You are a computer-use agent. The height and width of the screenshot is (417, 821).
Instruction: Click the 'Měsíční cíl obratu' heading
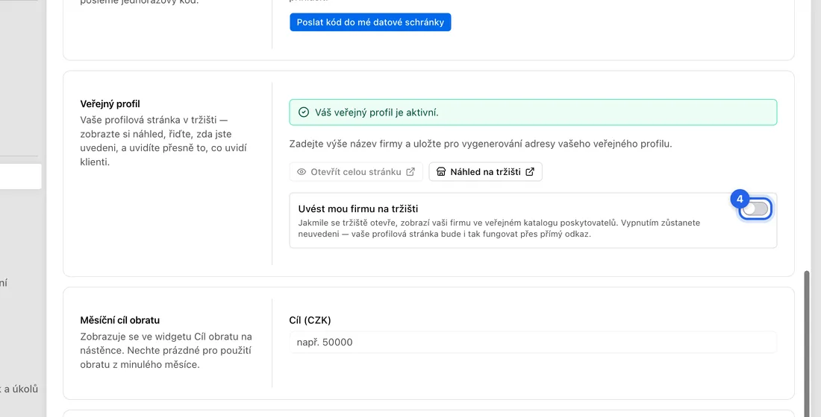(120, 320)
